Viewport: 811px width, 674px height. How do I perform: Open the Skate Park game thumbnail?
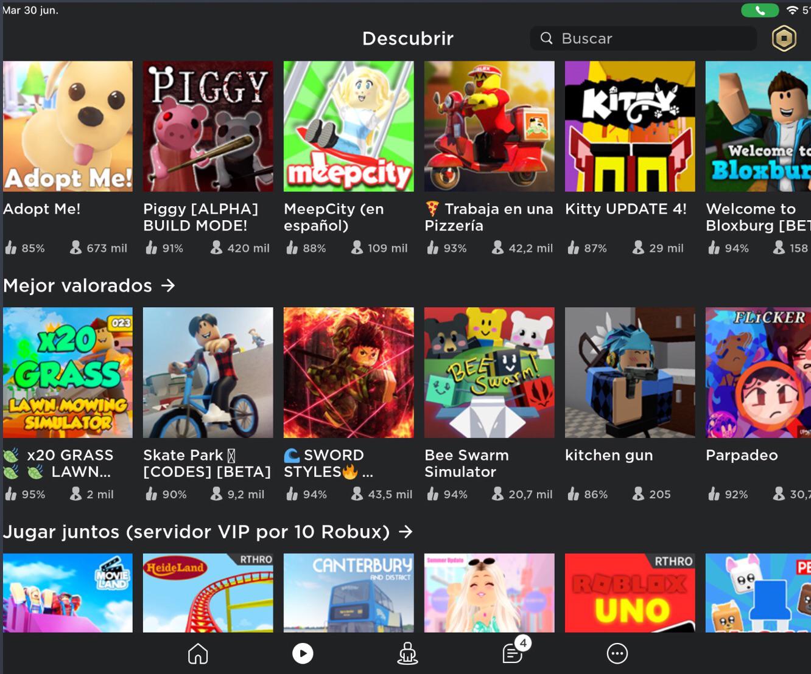pos(208,372)
